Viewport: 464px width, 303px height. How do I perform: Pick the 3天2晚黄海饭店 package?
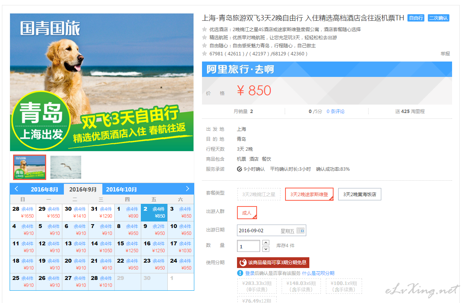360,194
